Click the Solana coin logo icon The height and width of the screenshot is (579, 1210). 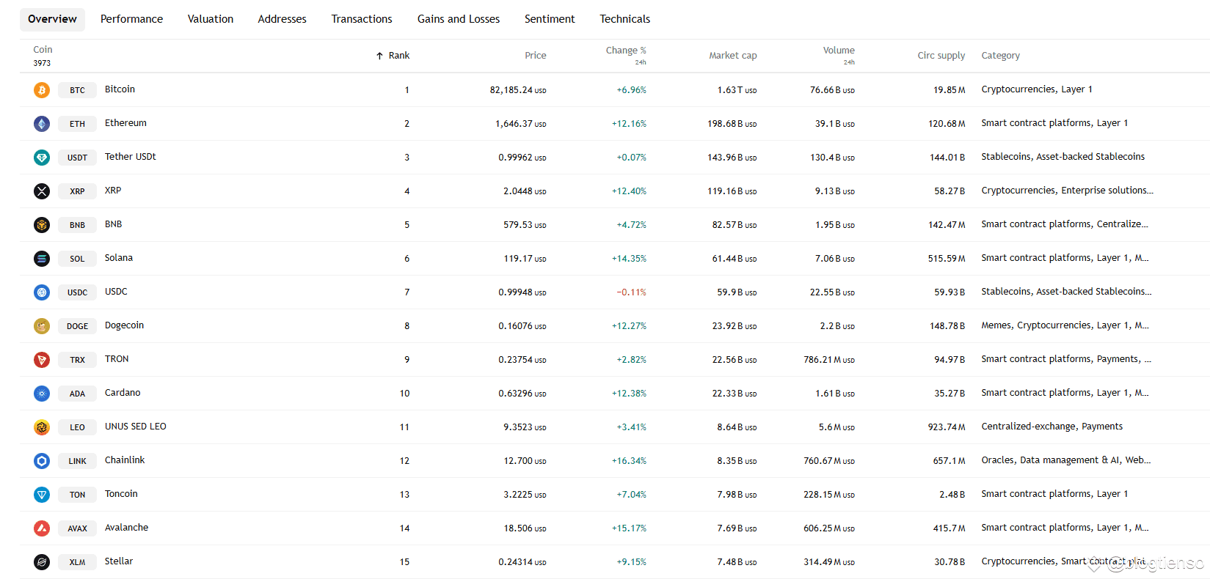[x=42, y=259]
